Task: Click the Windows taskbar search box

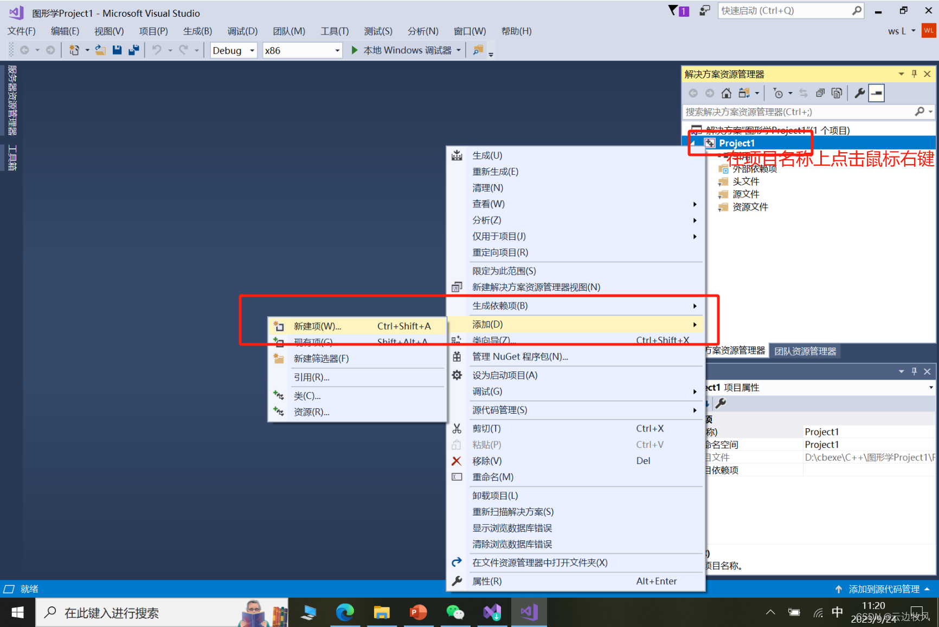Action: coord(162,612)
